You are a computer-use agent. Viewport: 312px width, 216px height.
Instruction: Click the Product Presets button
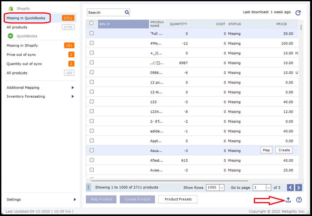pos(178,199)
